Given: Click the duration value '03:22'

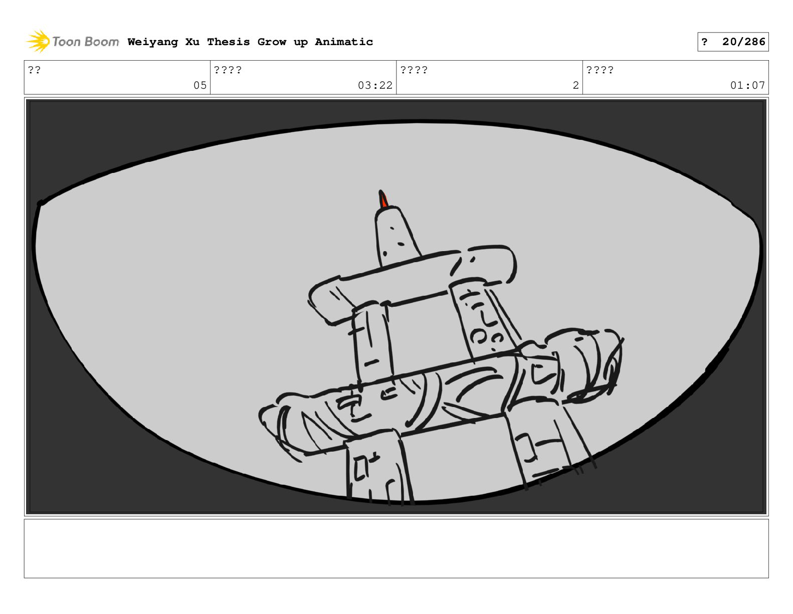Looking at the screenshot, I should coord(375,85).
